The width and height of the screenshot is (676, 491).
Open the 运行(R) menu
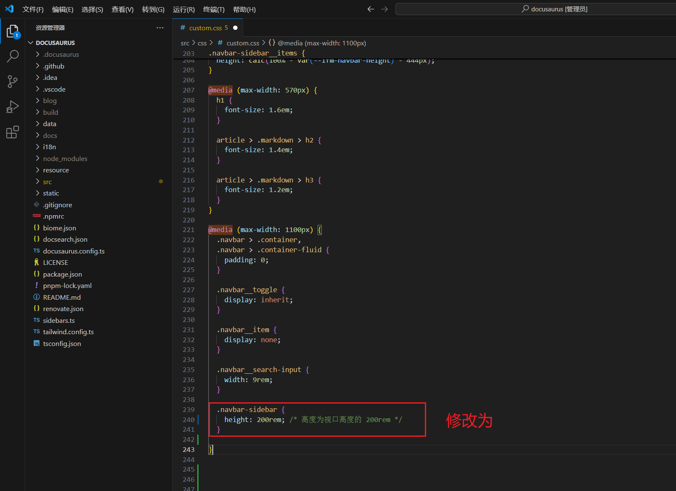click(x=184, y=9)
